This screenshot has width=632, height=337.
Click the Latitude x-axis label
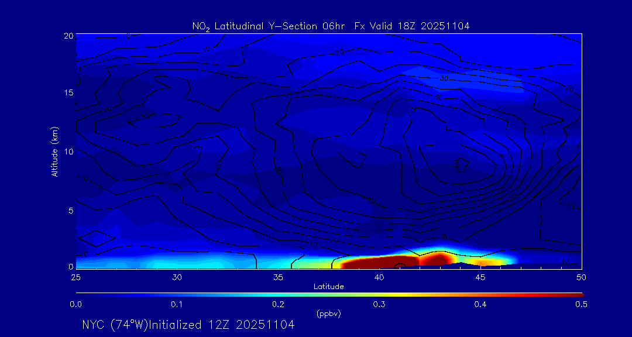tap(328, 286)
